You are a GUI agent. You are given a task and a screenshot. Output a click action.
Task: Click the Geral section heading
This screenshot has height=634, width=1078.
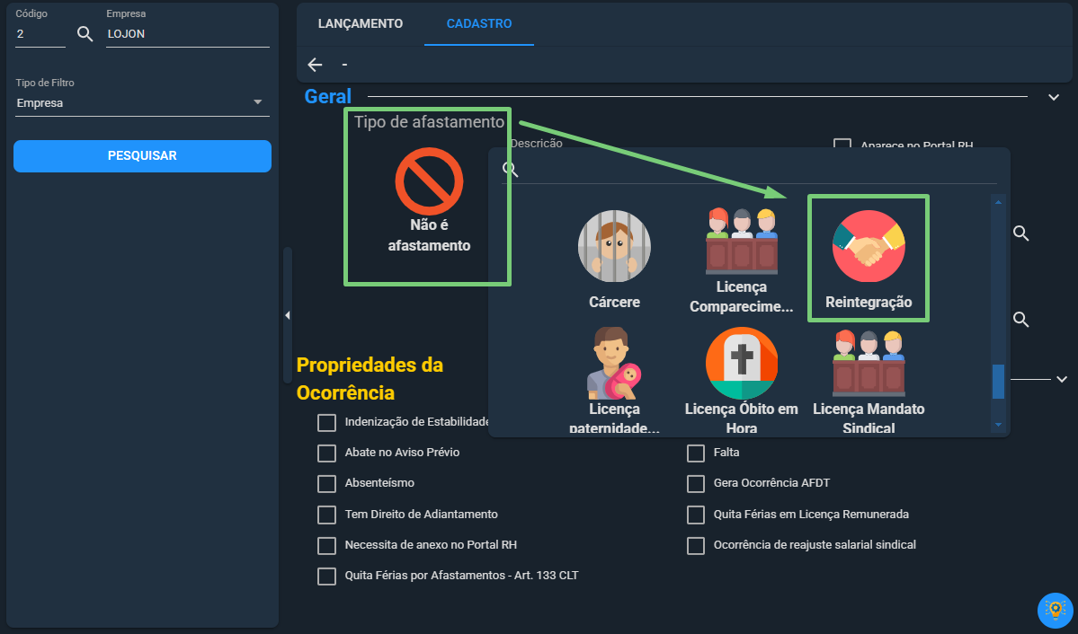[328, 96]
